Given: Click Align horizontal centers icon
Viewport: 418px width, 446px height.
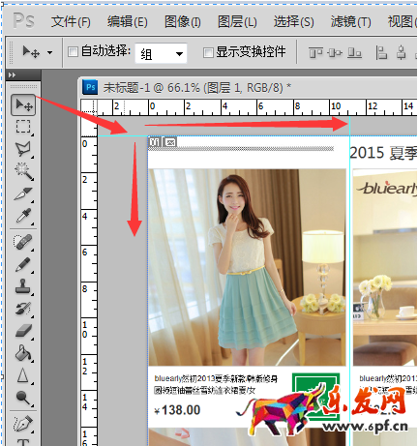Looking at the screenshot, I should point(401,52).
